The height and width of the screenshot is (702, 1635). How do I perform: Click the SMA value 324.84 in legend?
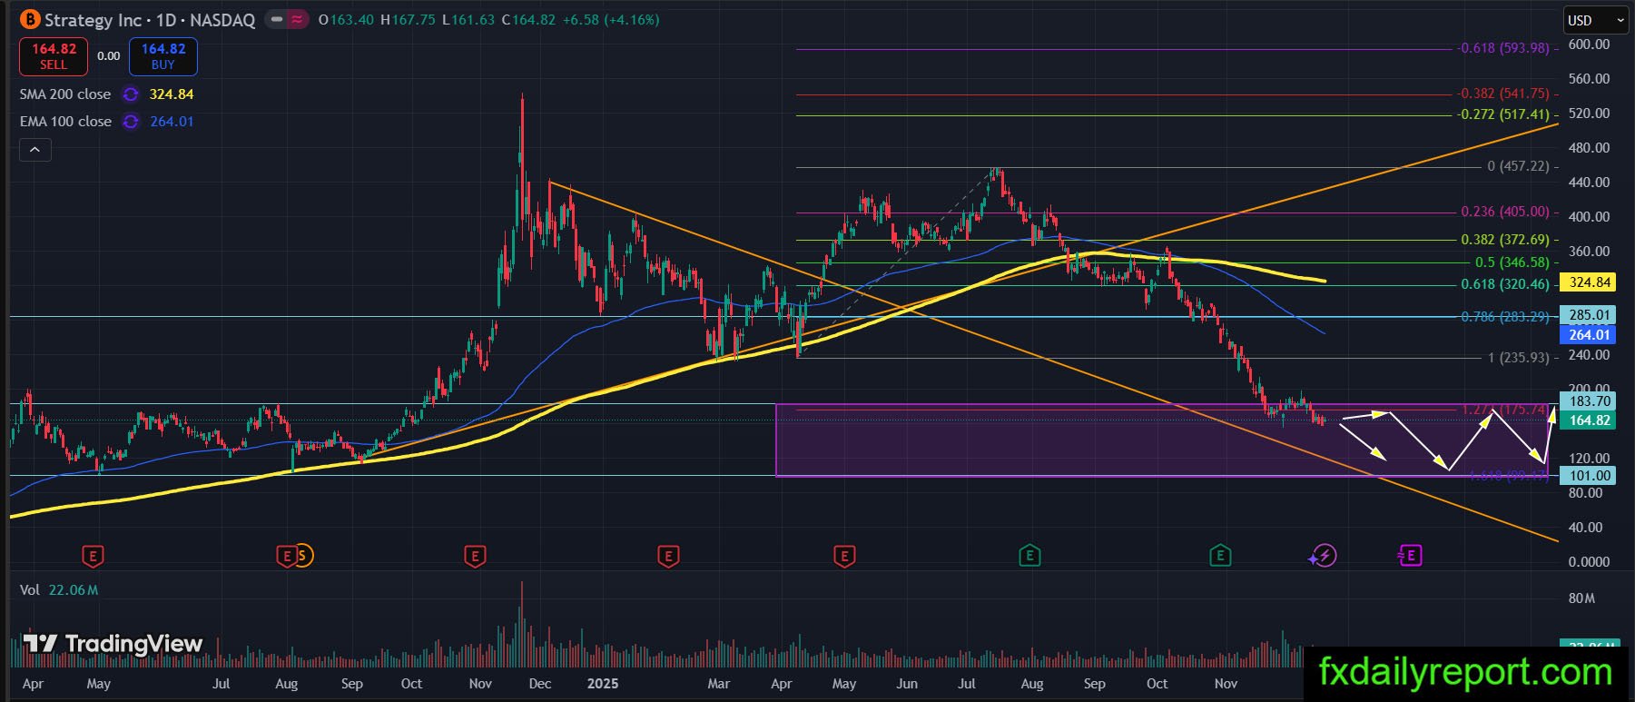click(x=172, y=94)
